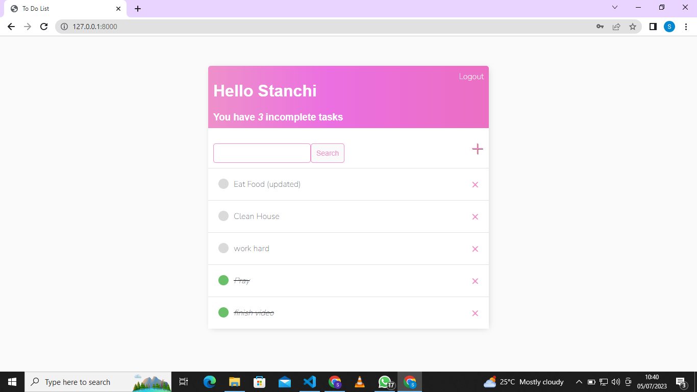Open File Explorer from taskbar
This screenshot has width=697, height=392.
(234, 382)
